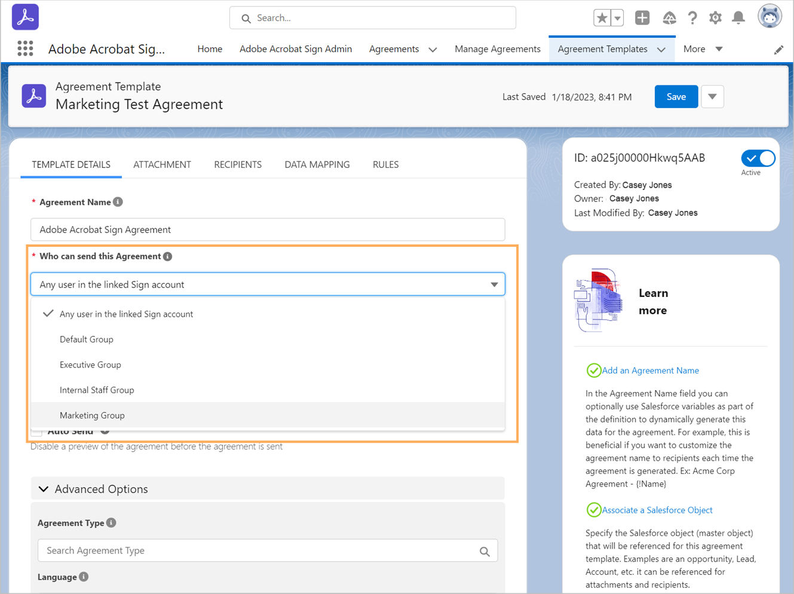Open the Notifications bell
This screenshot has height=594, width=794.
coord(738,18)
